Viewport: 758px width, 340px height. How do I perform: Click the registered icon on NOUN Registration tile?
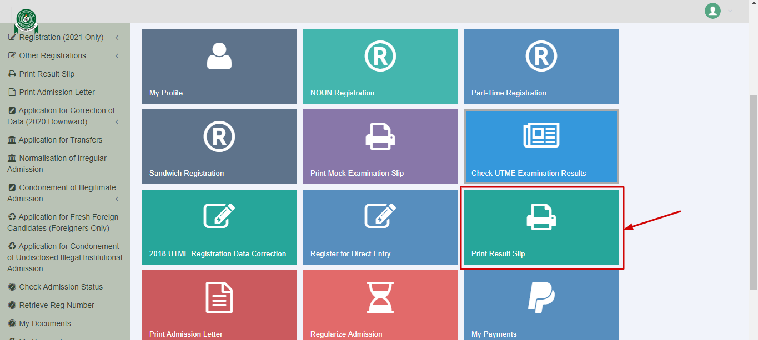tap(380, 56)
